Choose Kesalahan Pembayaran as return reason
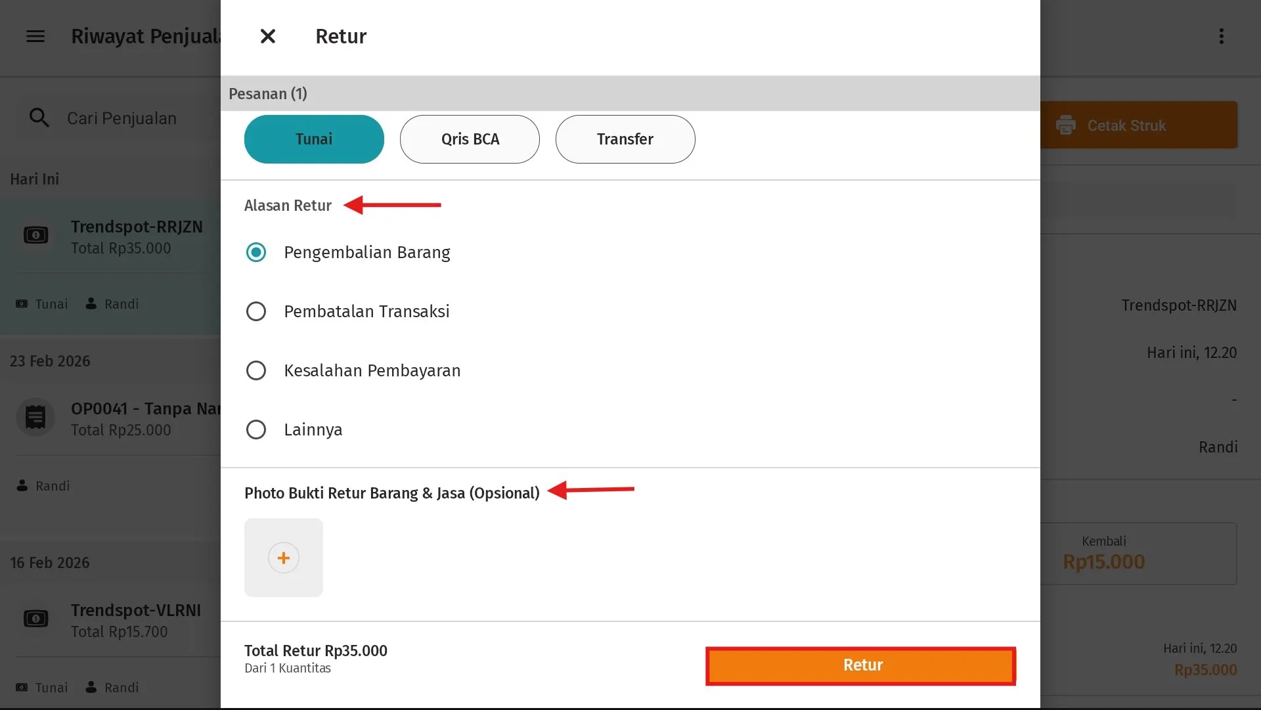This screenshot has height=710, width=1261. (256, 370)
